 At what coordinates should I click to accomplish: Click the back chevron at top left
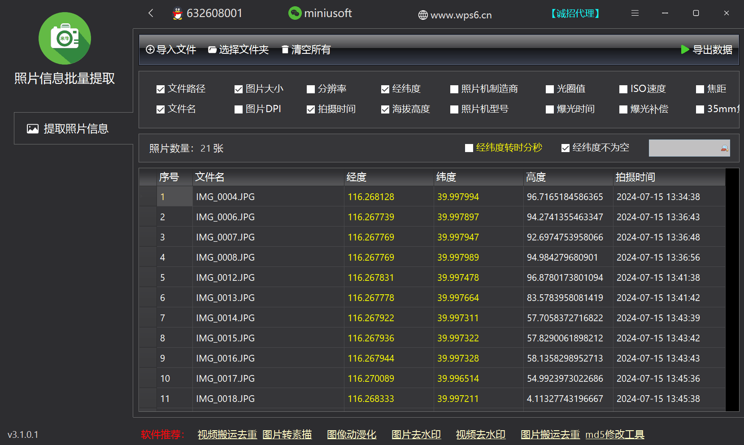(x=150, y=13)
